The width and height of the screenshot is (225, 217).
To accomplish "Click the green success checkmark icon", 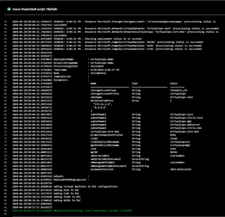I will pyautogui.click(x=9, y=9).
